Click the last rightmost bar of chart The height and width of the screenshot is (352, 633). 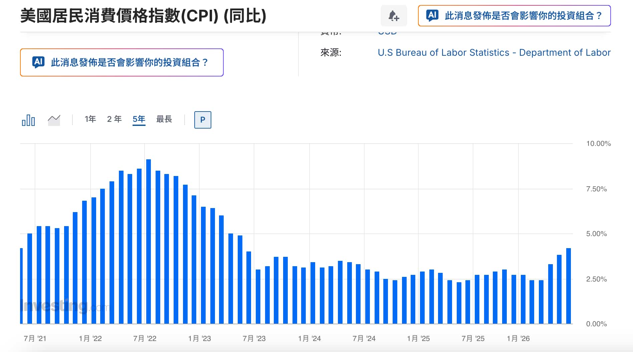click(569, 286)
